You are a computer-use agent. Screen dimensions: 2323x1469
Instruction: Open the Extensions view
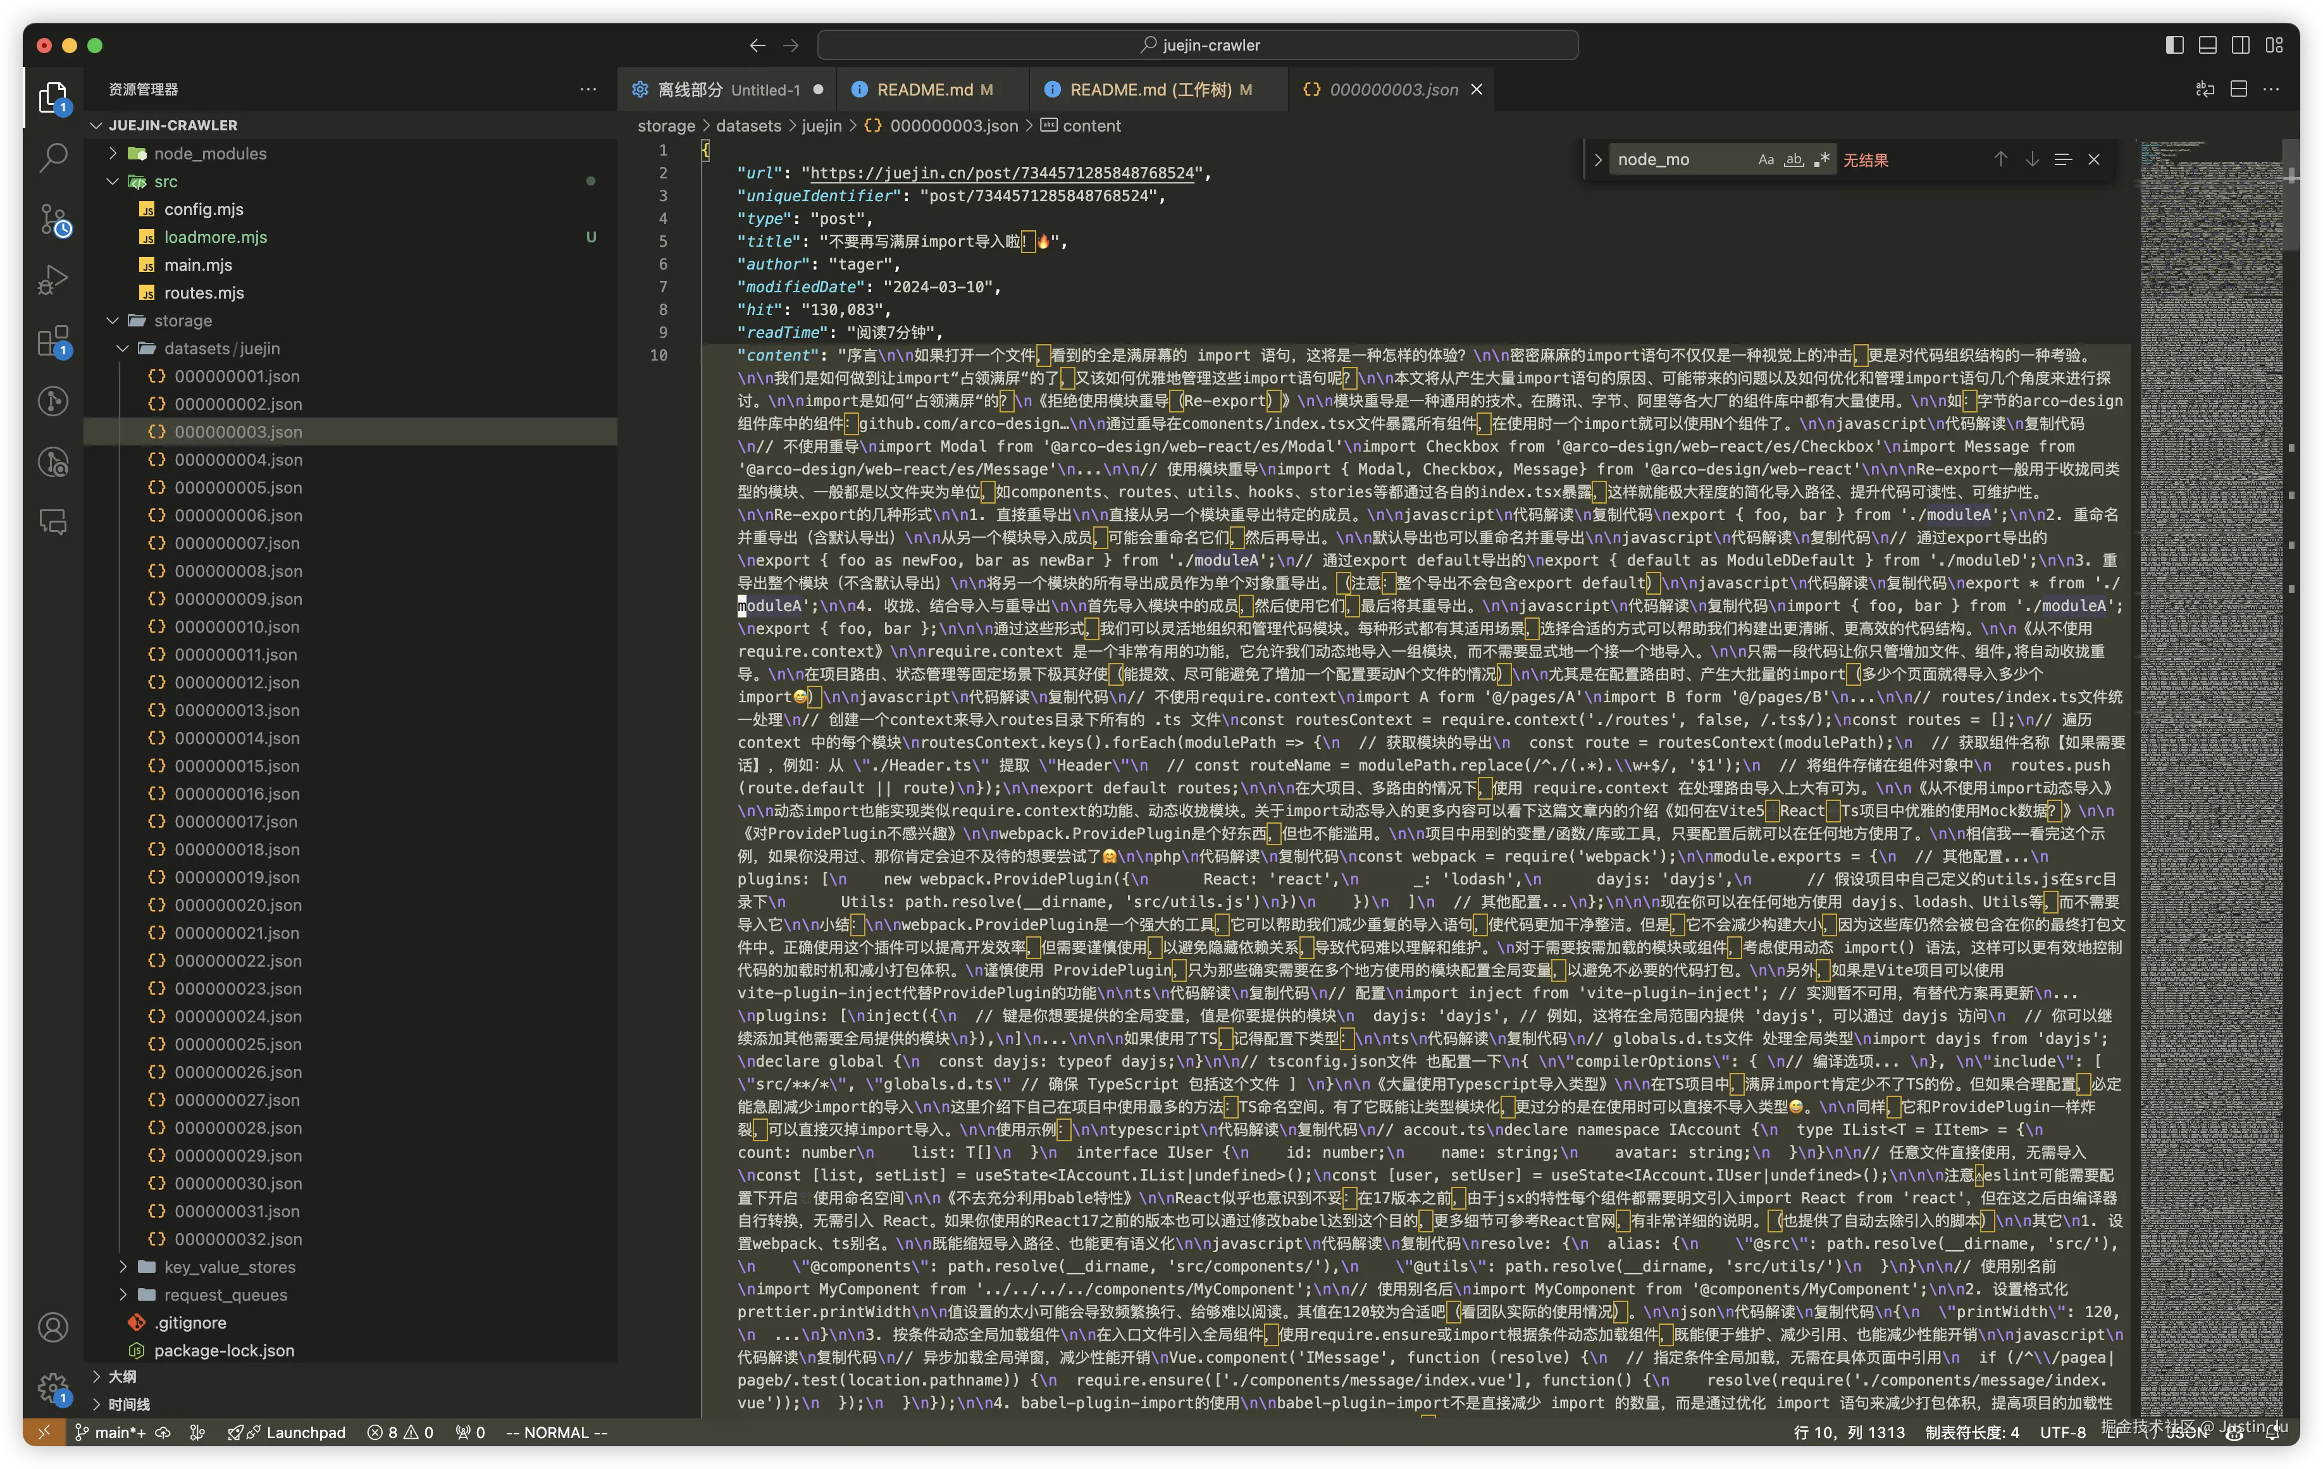point(53,342)
